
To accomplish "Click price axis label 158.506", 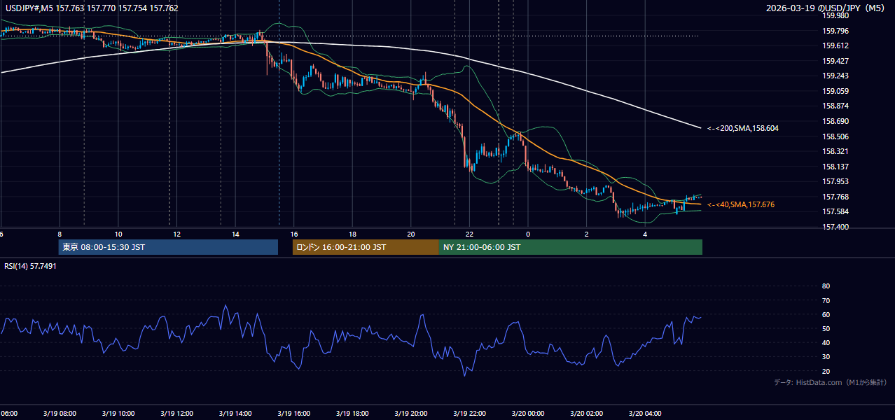I will pyautogui.click(x=835, y=136).
